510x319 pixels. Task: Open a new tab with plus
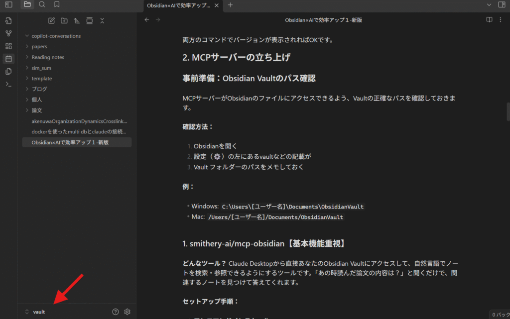(x=230, y=5)
